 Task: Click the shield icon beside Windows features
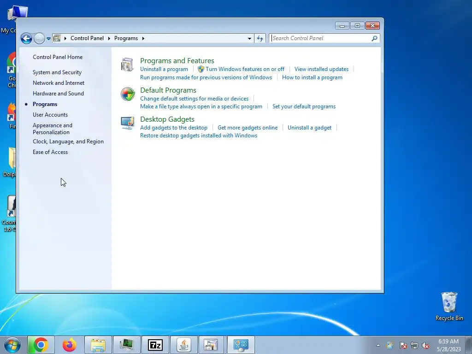pos(201,69)
